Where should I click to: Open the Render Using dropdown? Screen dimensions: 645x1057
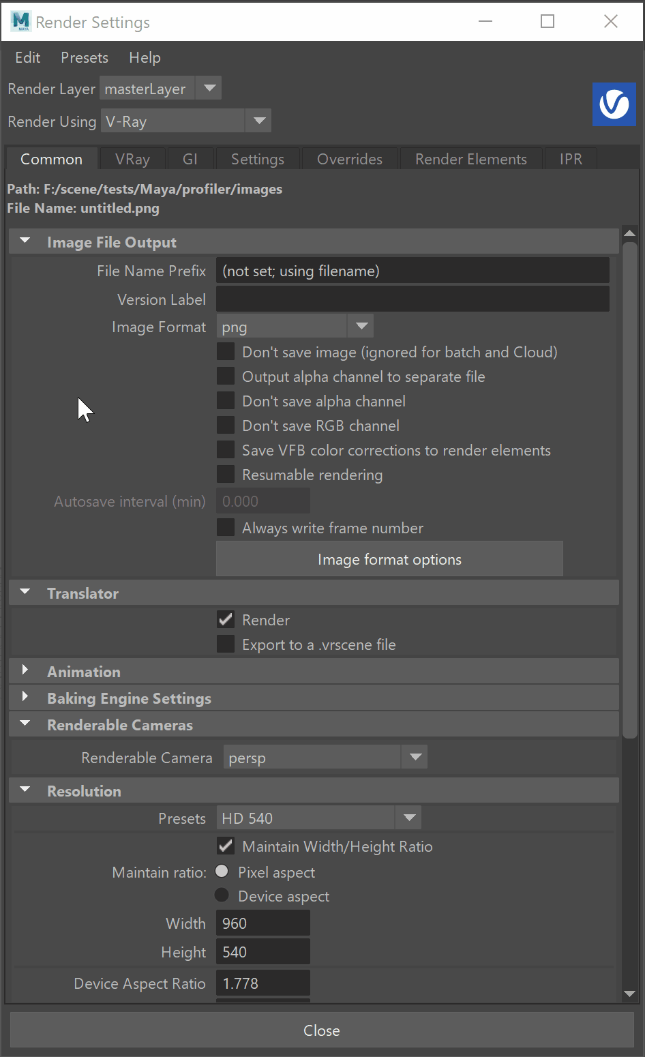pos(258,120)
